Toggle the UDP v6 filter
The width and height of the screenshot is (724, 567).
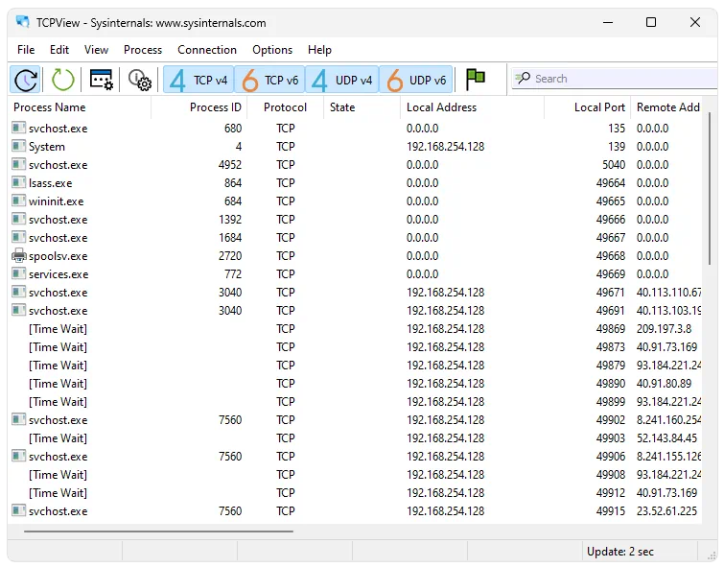tap(416, 80)
